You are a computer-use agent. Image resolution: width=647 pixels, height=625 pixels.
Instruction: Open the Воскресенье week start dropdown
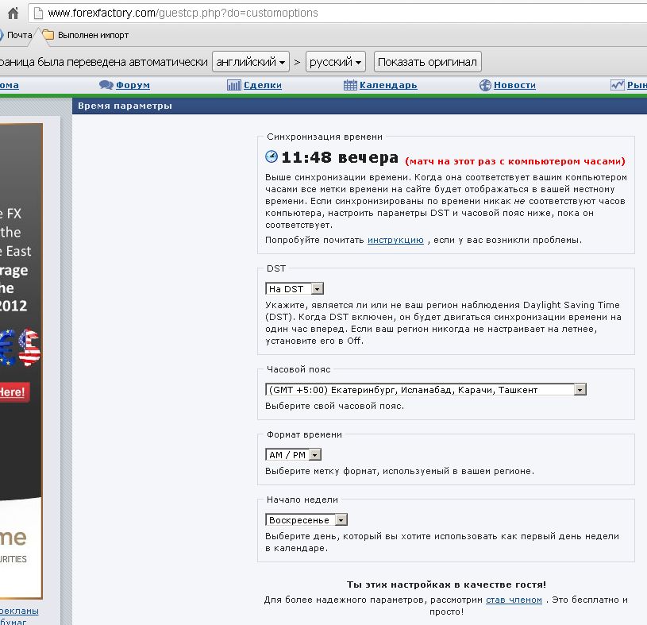pos(307,520)
